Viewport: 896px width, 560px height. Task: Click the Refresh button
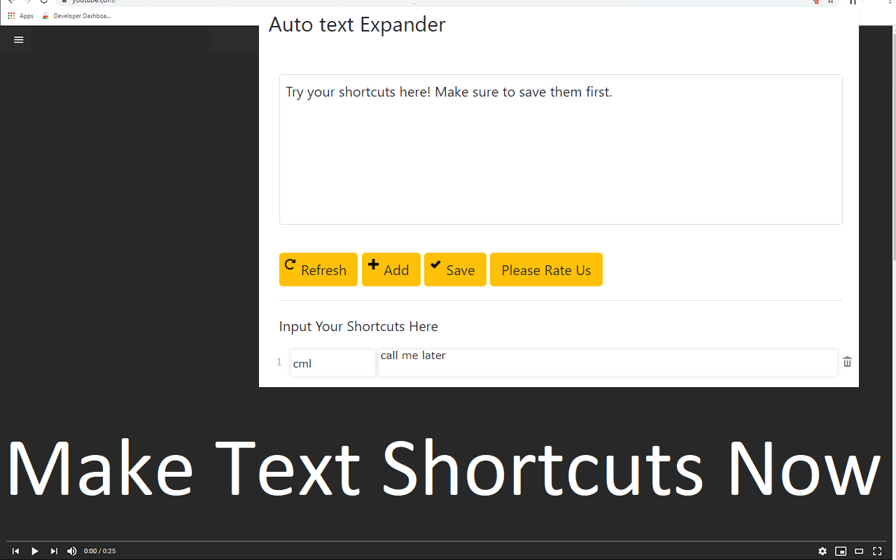318,269
